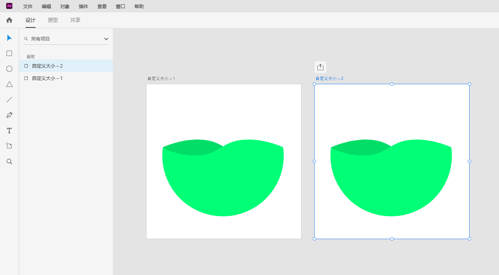Screen dimensions: 499x275
Task: Click the 所有项目 search field
Action: pyautogui.click(x=66, y=39)
